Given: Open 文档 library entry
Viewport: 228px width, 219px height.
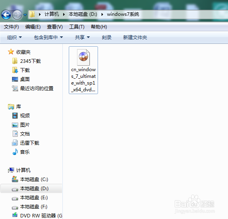Looking at the screenshot, I should 25,134.
